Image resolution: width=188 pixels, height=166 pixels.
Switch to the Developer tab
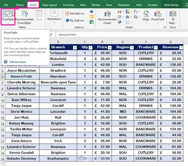(124, 5)
